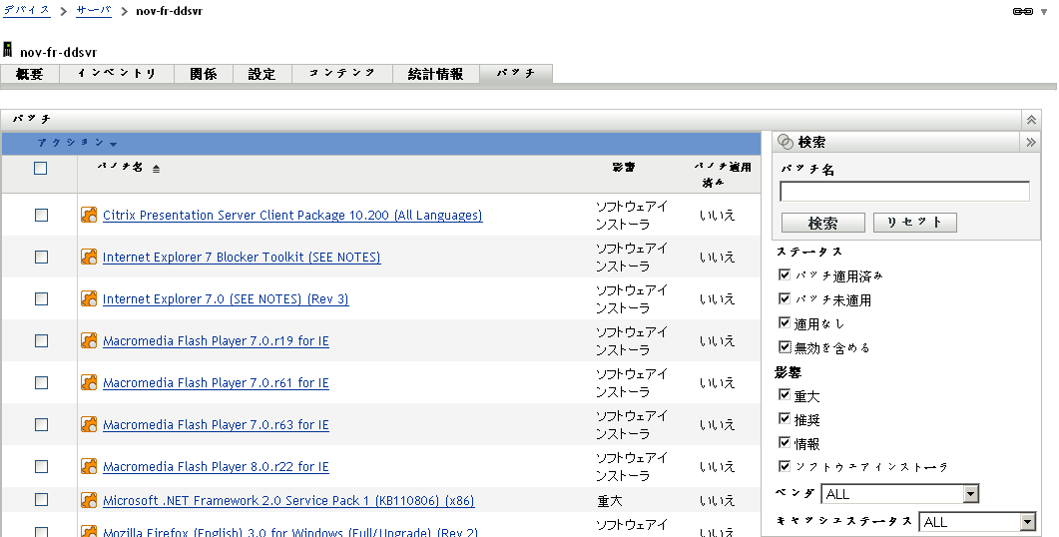Check the Citrix Presentation Server row checkbox
This screenshot has height=537, width=1059.
[x=41, y=215]
